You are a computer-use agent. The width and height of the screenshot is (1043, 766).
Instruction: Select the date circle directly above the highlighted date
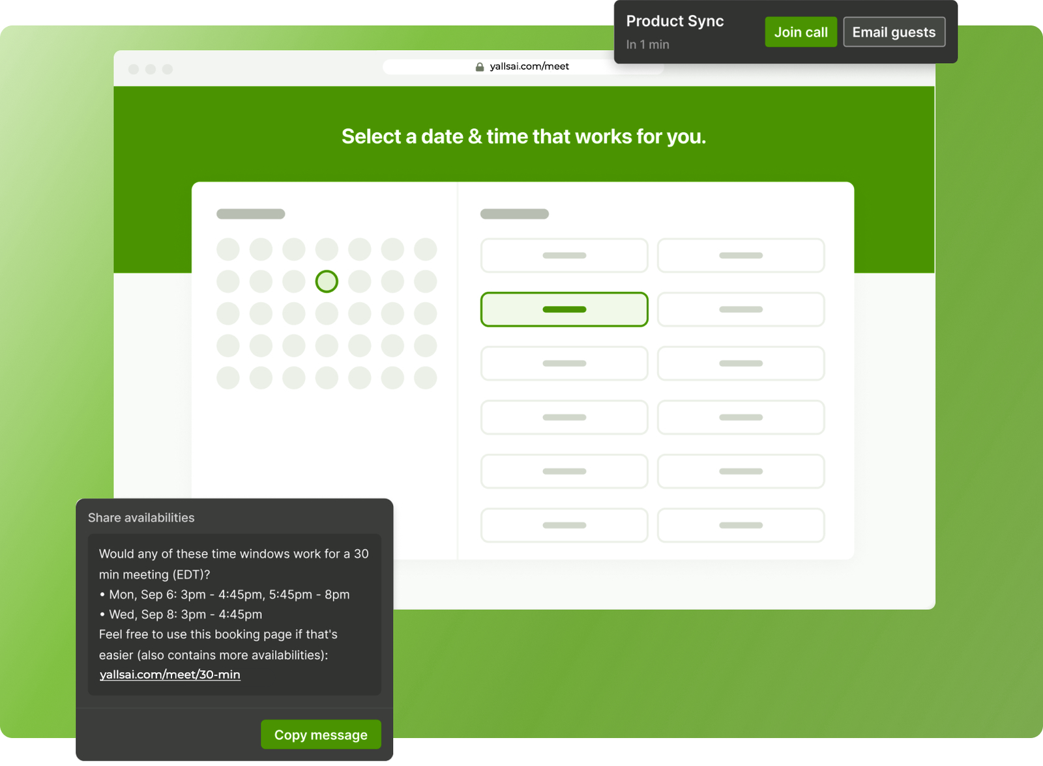[327, 249]
